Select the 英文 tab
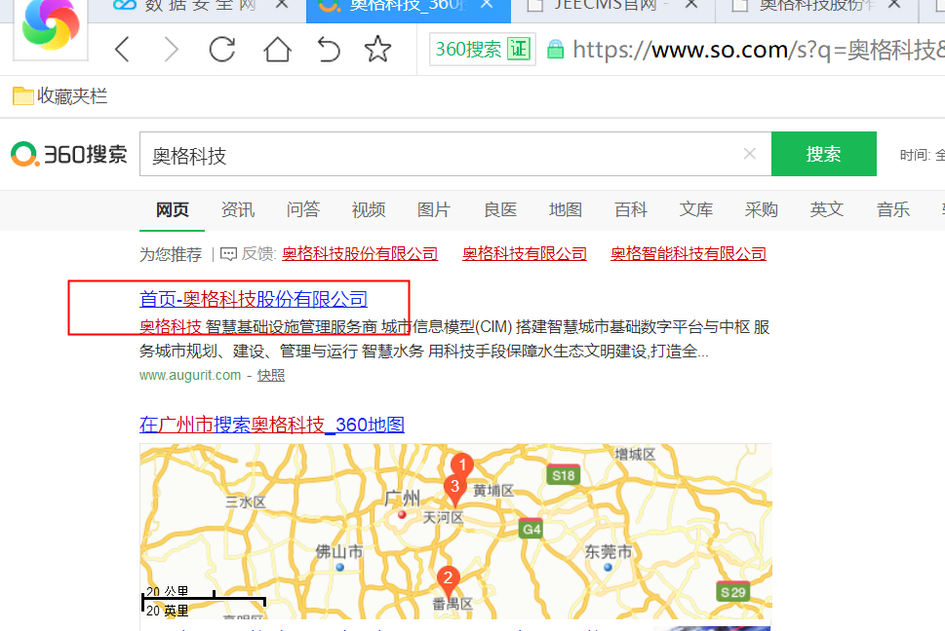The height and width of the screenshot is (631, 945). pyautogui.click(x=827, y=210)
